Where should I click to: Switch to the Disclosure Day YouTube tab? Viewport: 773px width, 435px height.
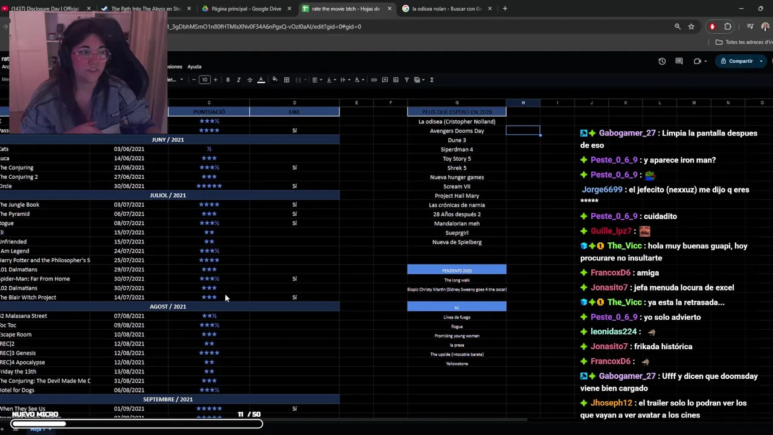point(45,8)
